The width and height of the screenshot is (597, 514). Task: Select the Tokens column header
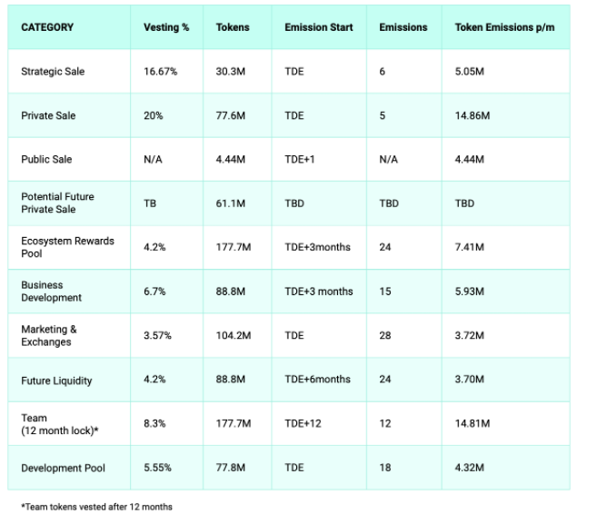[x=233, y=27]
